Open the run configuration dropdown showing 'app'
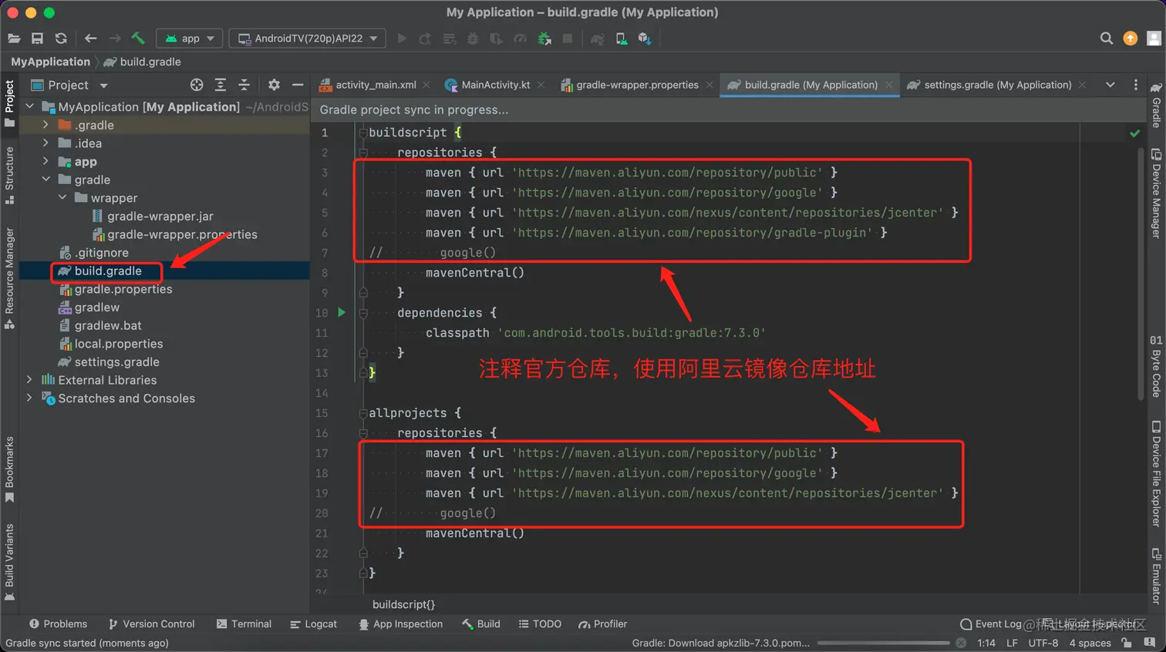The width and height of the screenshot is (1166, 652). point(190,37)
